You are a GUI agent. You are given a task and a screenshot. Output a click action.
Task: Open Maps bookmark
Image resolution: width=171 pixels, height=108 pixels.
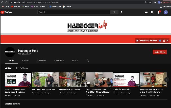[26, 7]
